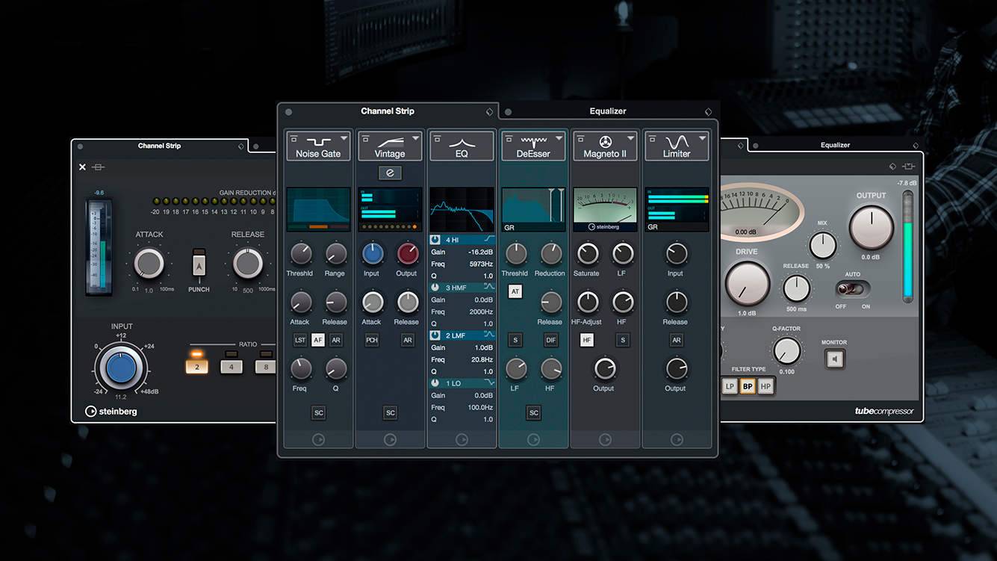Click the PCH button in Vintage module
The image size is (997, 561).
click(x=372, y=340)
